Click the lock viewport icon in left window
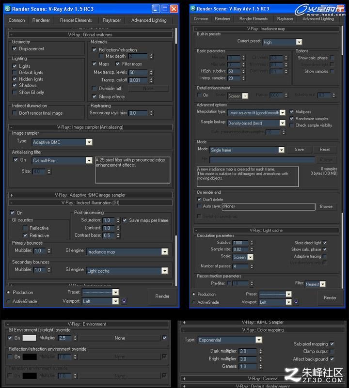The height and width of the screenshot is (388, 349). coord(124,301)
